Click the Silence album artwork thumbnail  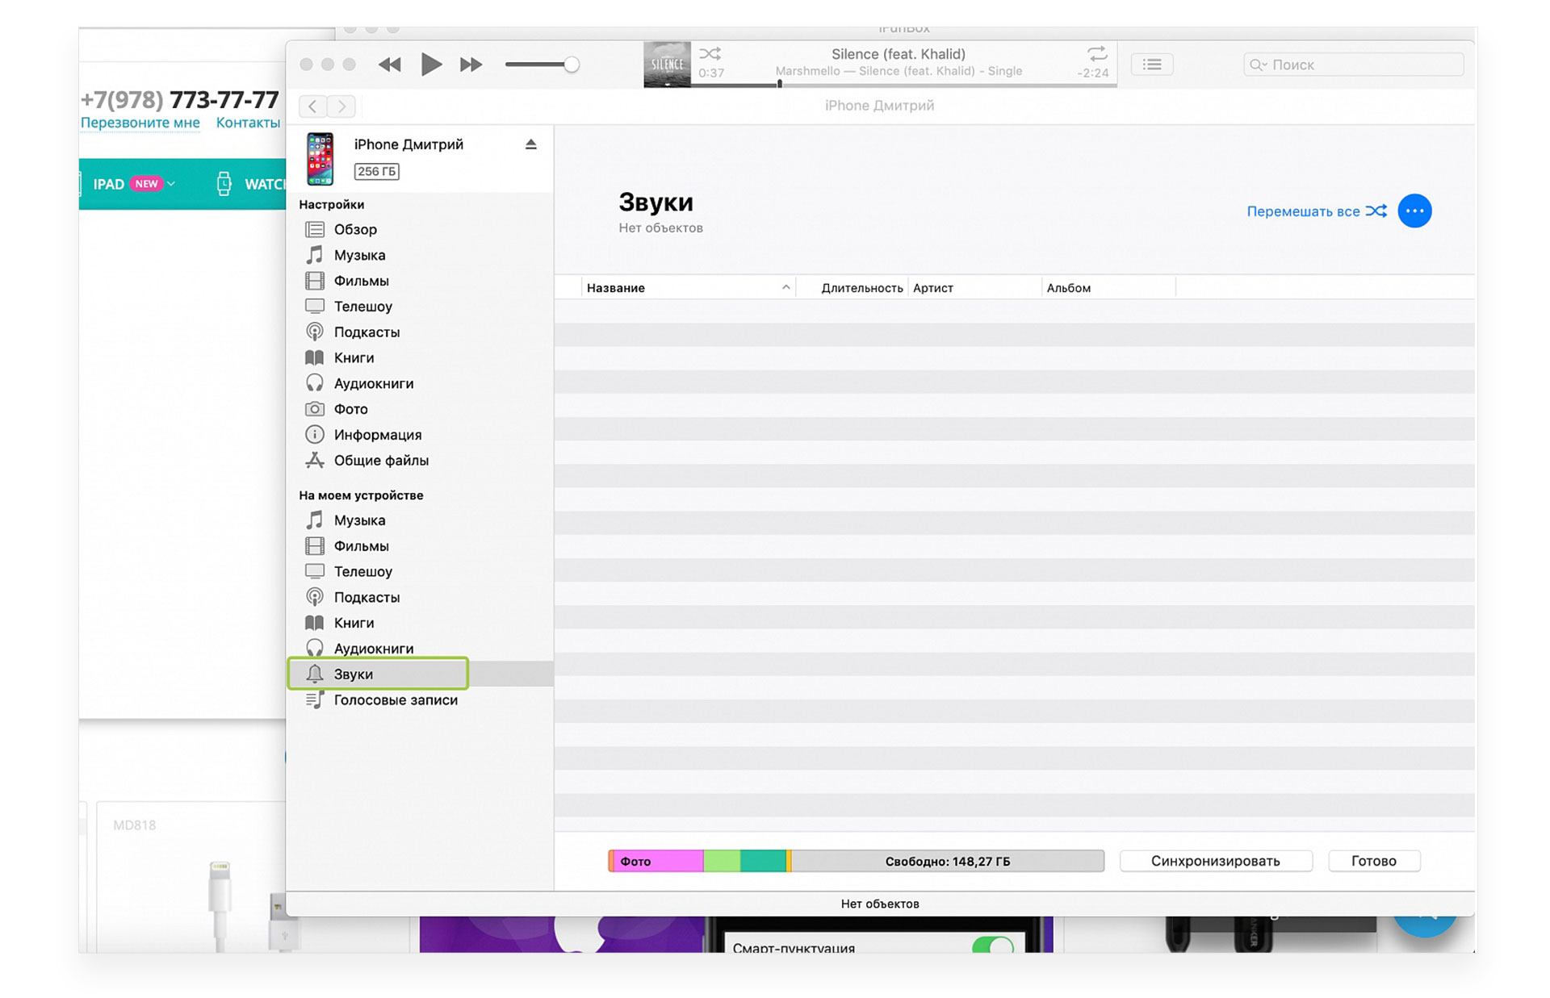[667, 64]
